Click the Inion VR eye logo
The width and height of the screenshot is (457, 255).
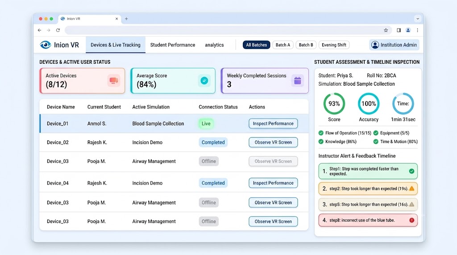pyautogui.click(x=46, y=45)
